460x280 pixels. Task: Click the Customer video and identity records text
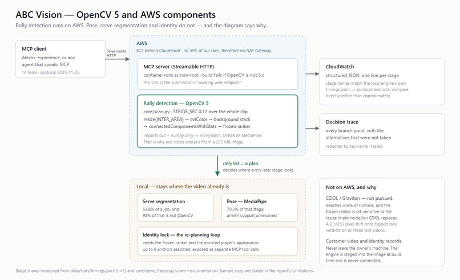click(x=364, y=241)
